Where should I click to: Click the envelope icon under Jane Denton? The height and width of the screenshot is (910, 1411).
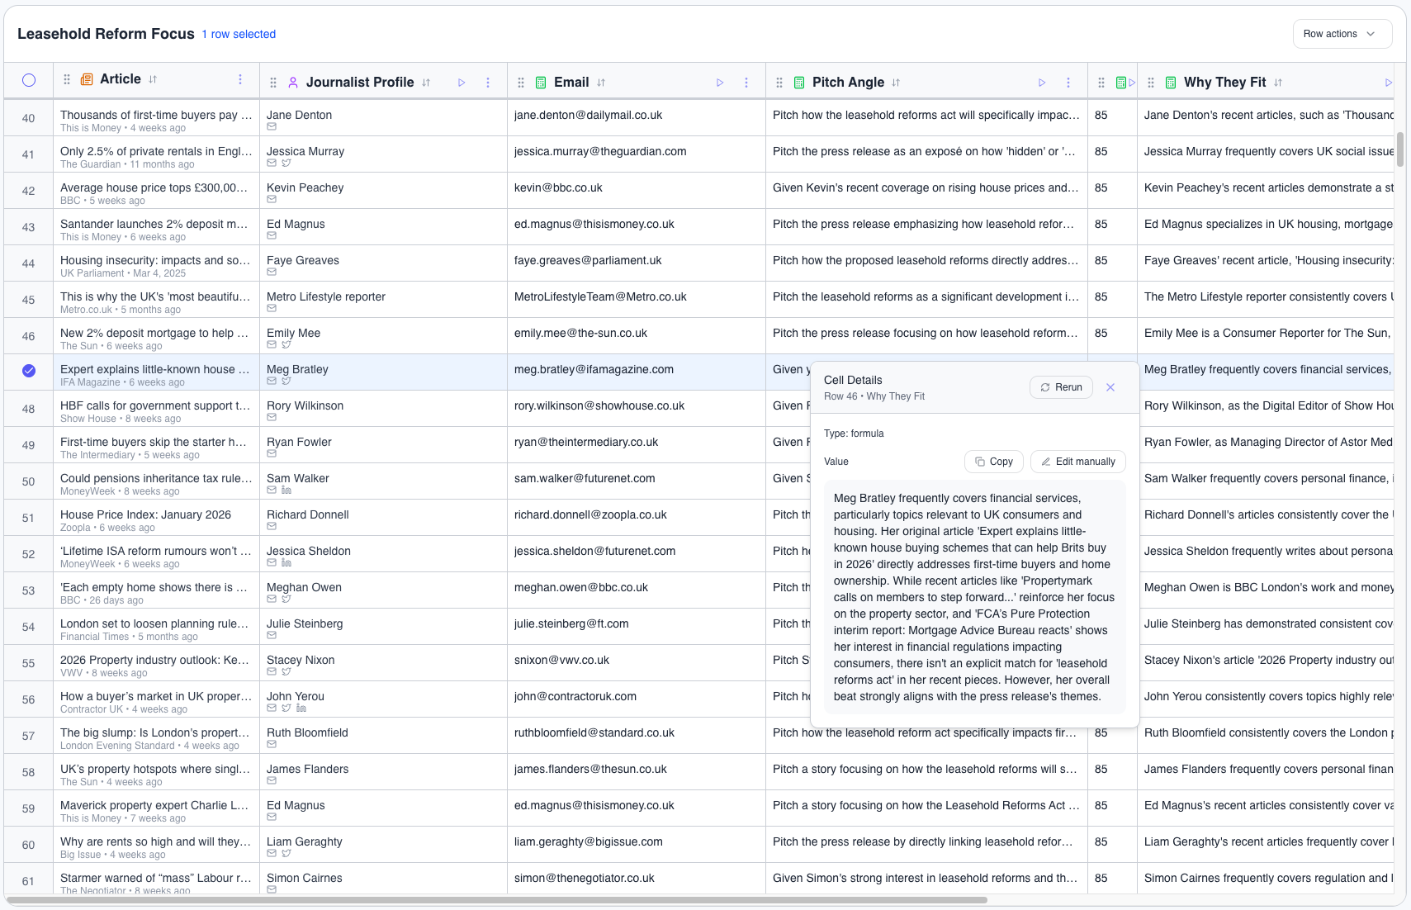(272, 127)
